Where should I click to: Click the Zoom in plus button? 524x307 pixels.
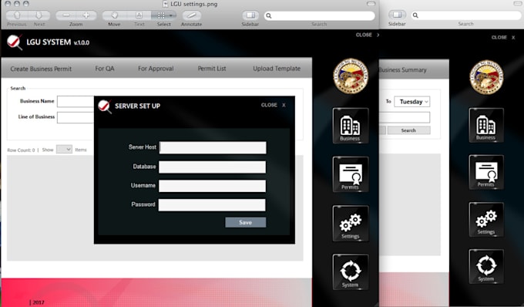point(86,15)
